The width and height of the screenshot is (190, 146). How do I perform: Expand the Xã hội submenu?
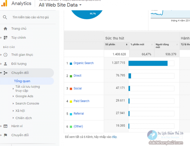pos(20,111)
